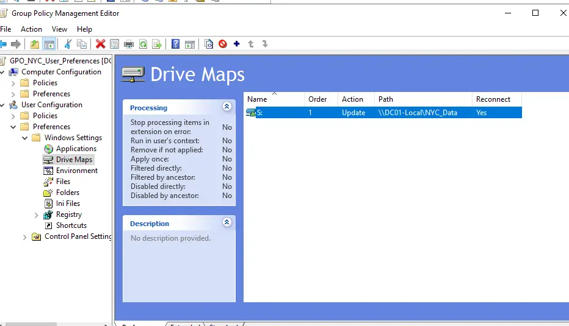The width and height of the screenshot is (569, 326).
Task: Toggle Show/Hide Console Tree toolbar icon
Action: (x=49, y=44)
